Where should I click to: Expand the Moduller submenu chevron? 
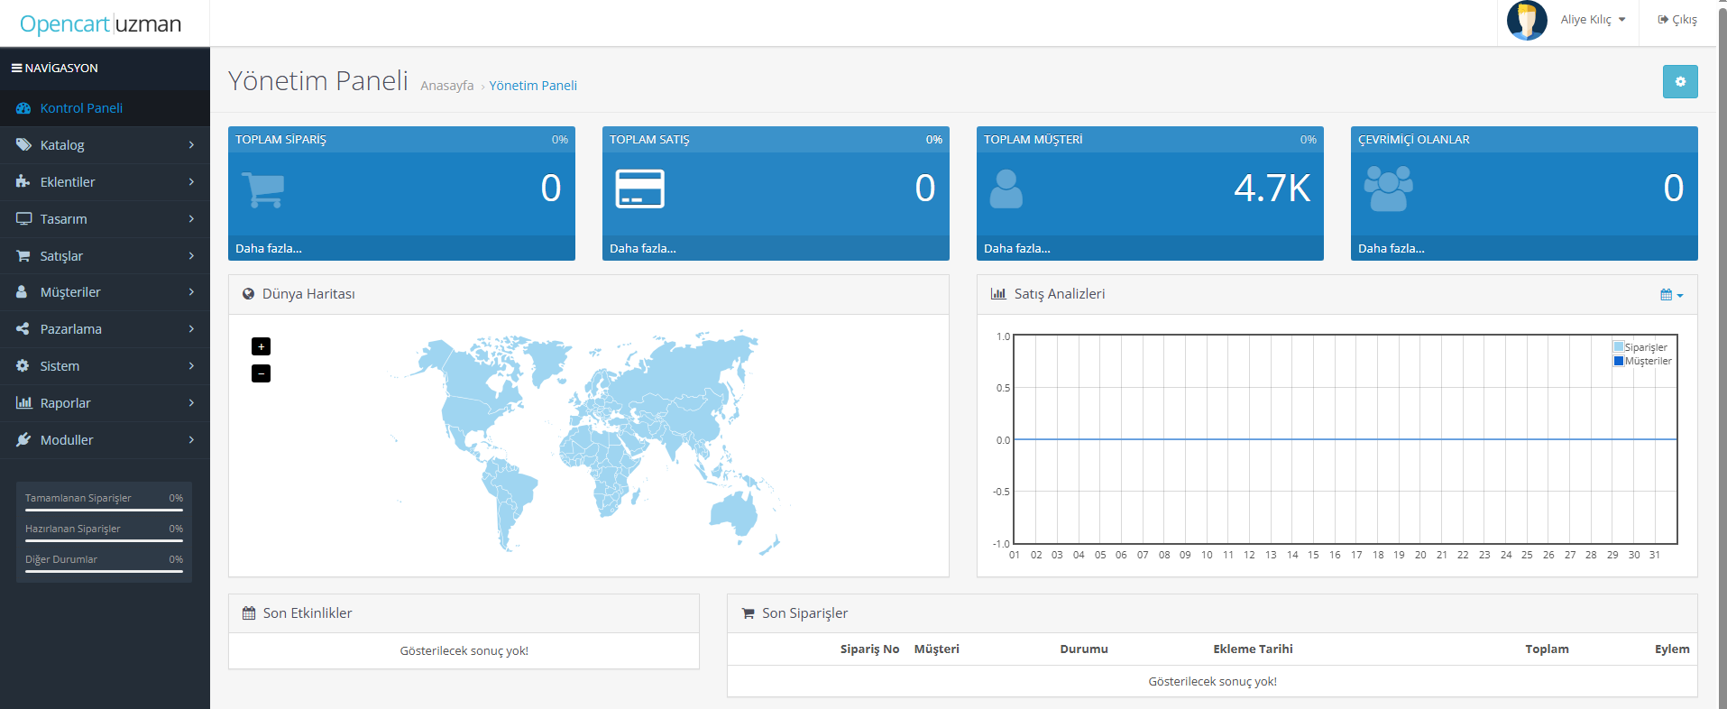[191, 440]
